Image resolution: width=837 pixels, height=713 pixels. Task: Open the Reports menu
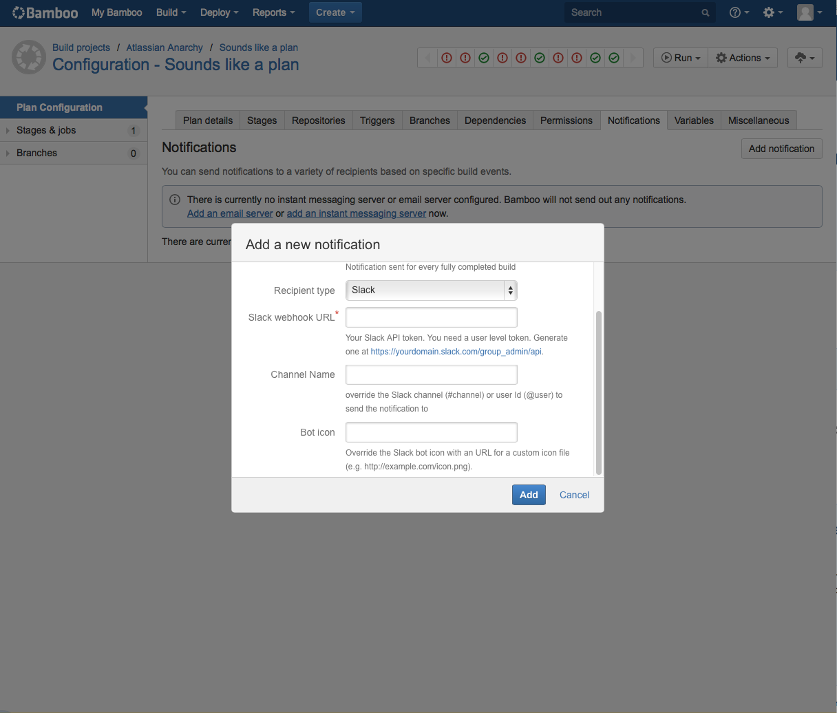tap(273, 12)
